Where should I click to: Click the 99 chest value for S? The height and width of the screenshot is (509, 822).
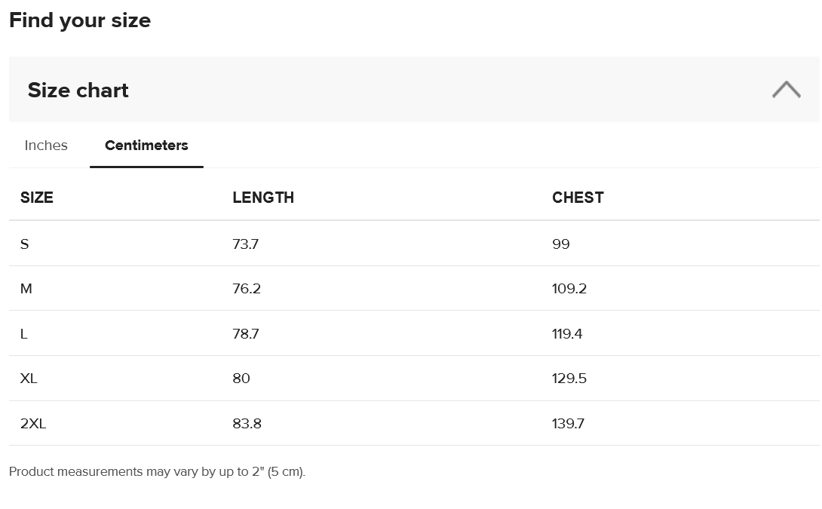(561, 244)
